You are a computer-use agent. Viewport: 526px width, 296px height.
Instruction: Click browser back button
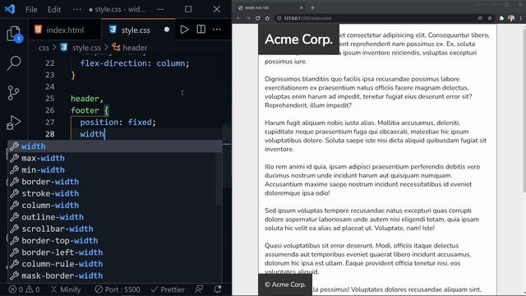click(238, 18)
